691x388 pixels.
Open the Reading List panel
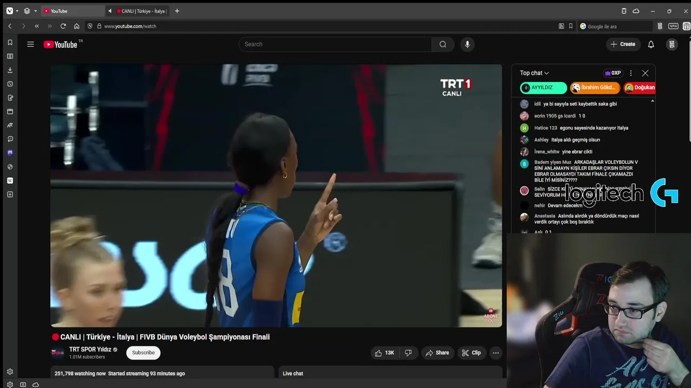10,56
